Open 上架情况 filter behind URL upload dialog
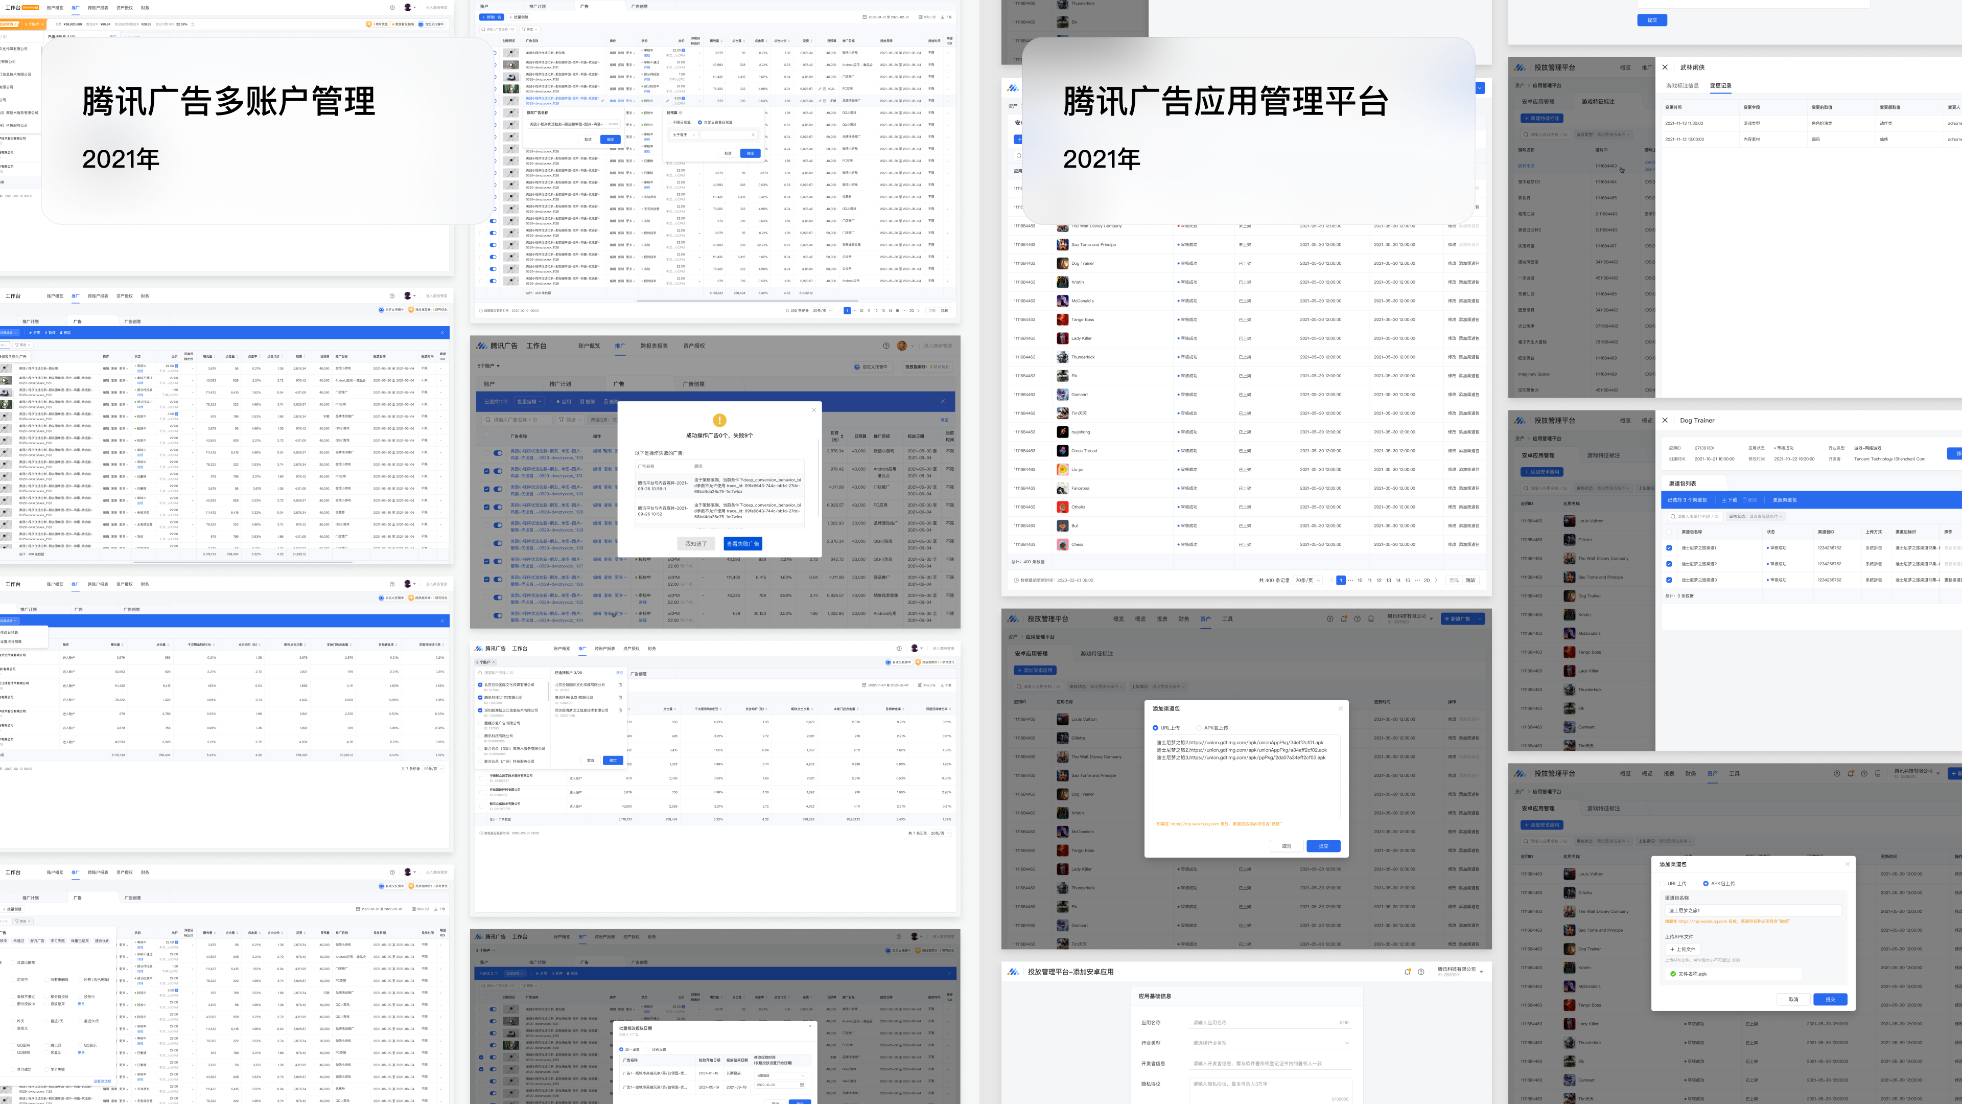Image resolution: width=1962 pixels, height=1104 pixels. [1159, 686]
